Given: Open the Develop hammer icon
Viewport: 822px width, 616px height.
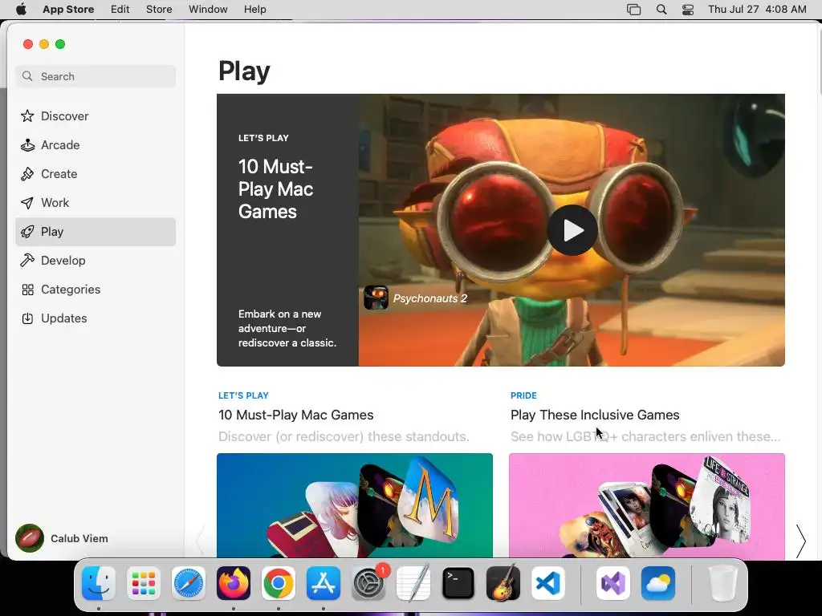Looking at the screenshot, I should coord(27,261).
